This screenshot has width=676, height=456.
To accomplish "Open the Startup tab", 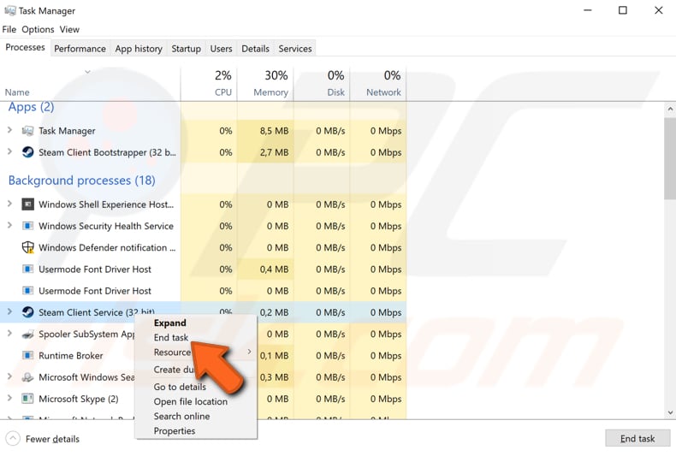I will tap(186, 49).
